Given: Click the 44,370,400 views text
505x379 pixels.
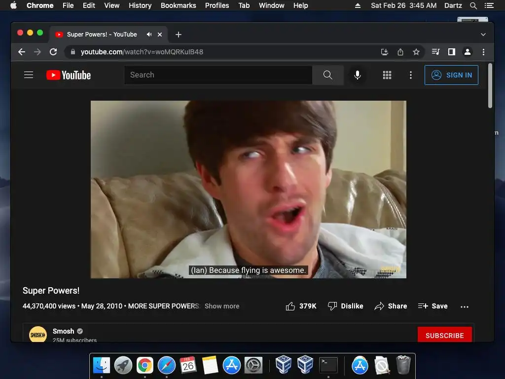Looking at the screenshot, I should coord(49,306).
